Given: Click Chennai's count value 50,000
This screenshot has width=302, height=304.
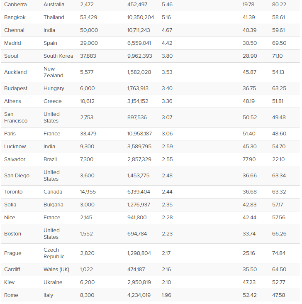Looking at the screenshot, I should pyautogui.click(x=89, y=30).
